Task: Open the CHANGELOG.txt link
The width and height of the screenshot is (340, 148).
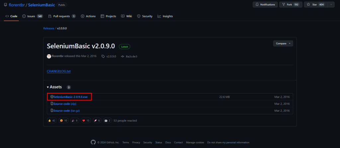Action: click(59, 71)
